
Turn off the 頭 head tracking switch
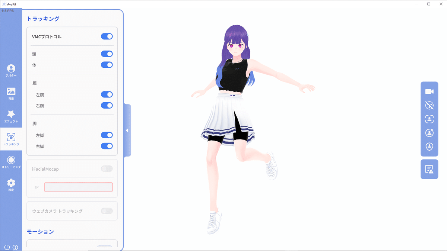click(107, 54)
